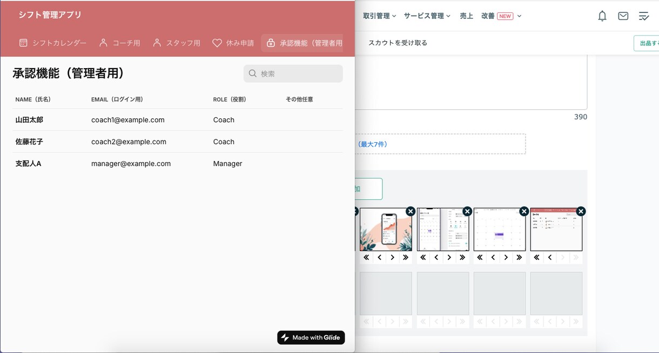Screen dimensions: 659x353
Task: Remove the red-header table thumbnail with its X
Action: [581, 211]
